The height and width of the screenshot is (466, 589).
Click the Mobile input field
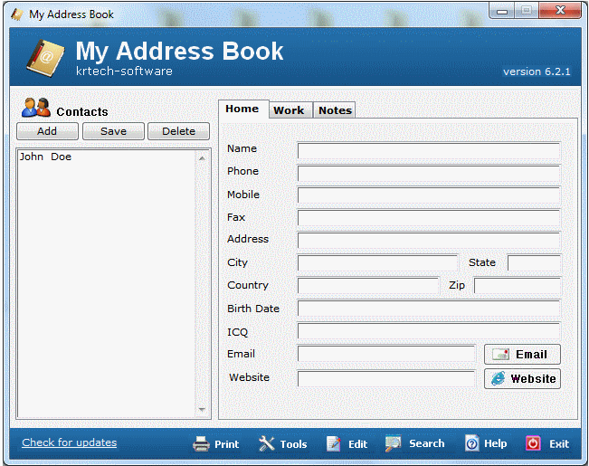429,195
